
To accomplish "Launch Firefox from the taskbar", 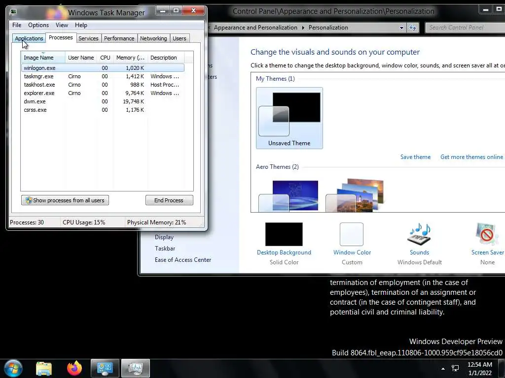I will click(74, 368).
